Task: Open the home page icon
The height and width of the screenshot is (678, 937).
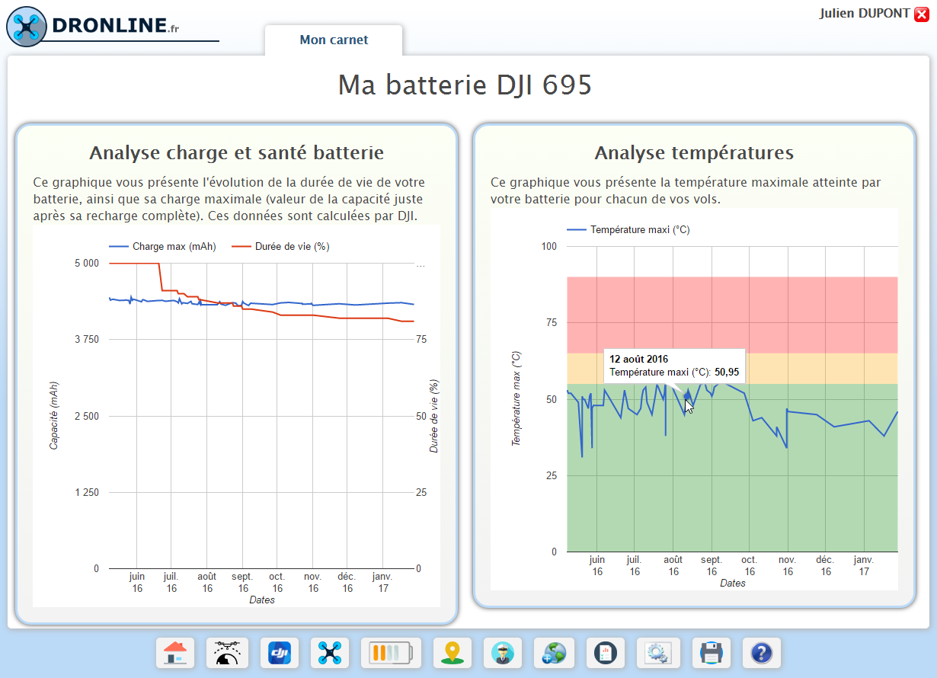Action: tap(175, 653)
